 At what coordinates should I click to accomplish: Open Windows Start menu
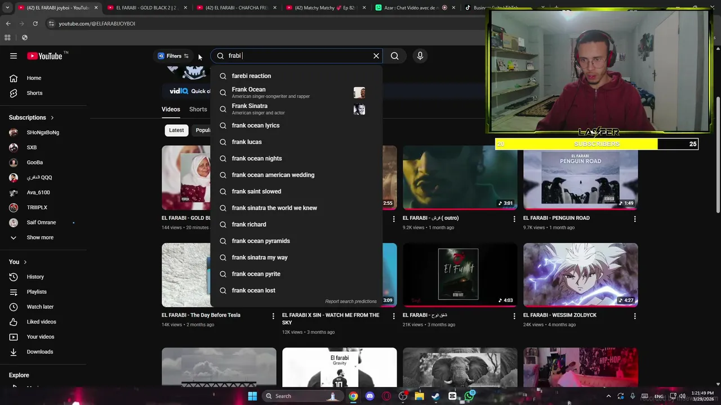252,396
